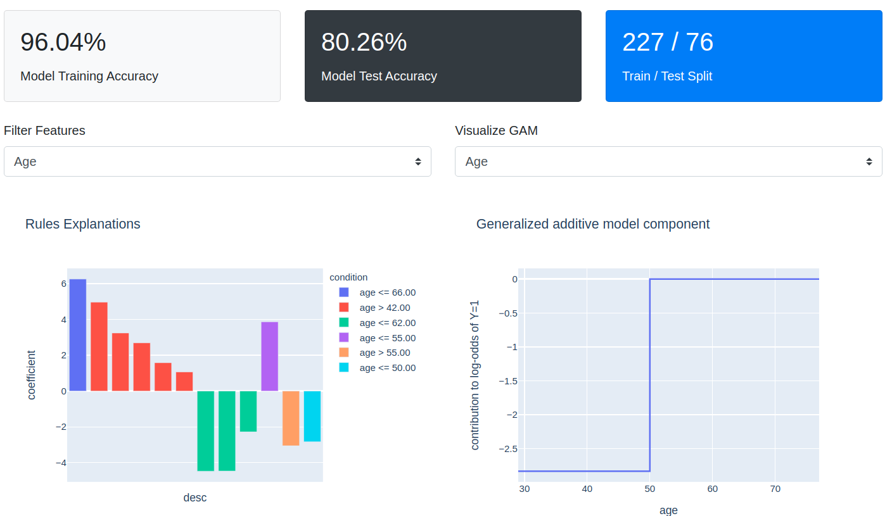892x516 pixels.
Task: Click the age x-axis label
Action: (x=668, y=510)
